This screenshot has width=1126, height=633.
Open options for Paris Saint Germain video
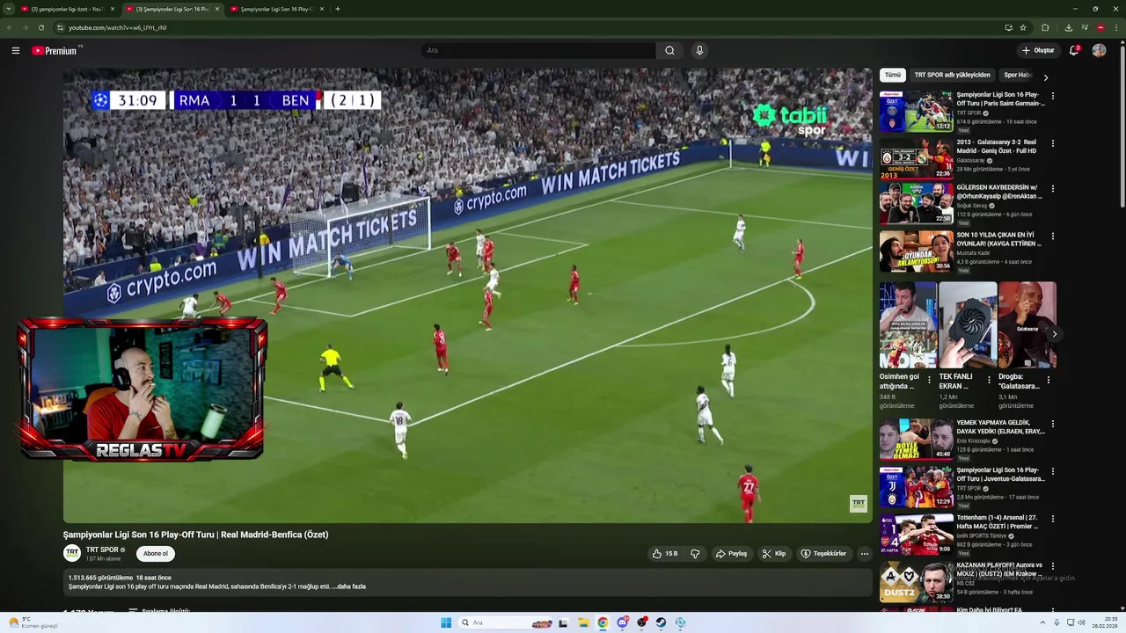[x=1053, y=96]
